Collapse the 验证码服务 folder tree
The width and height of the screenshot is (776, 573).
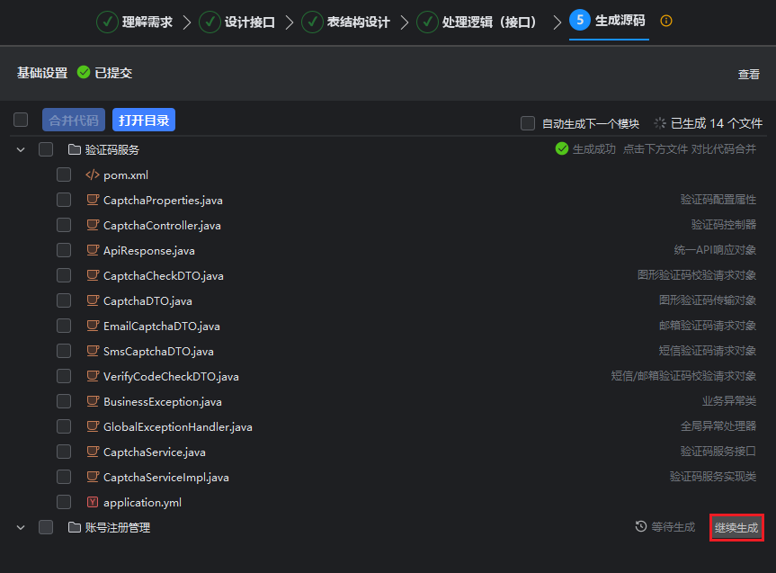[x=21, y=149]
